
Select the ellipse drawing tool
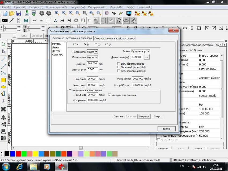(3, 87)
